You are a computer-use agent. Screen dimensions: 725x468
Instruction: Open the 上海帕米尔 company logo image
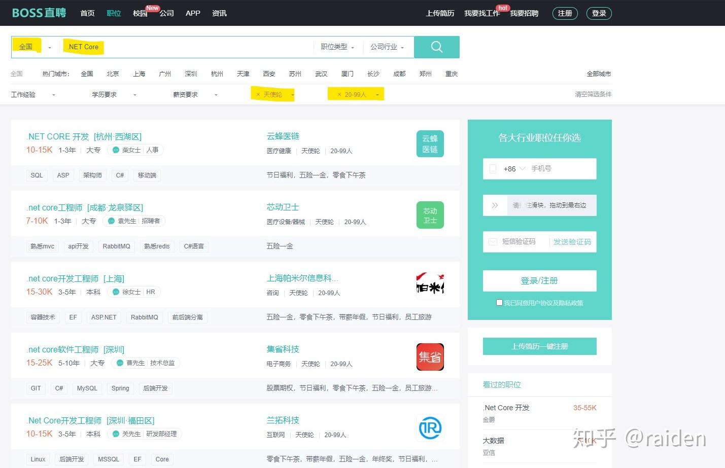430,286
